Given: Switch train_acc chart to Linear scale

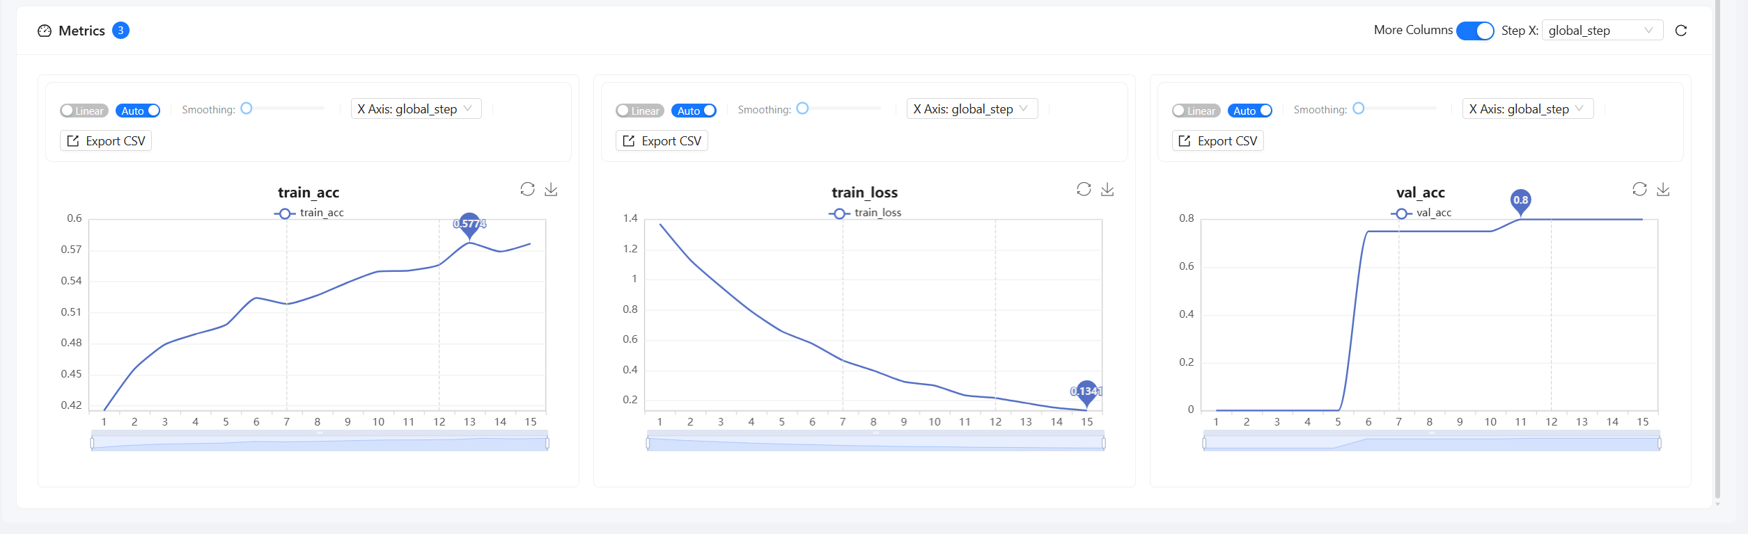Looking at the screenshot, I should 84,110.
